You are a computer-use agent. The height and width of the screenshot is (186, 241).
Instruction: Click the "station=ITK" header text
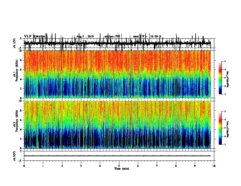(112, 36)
